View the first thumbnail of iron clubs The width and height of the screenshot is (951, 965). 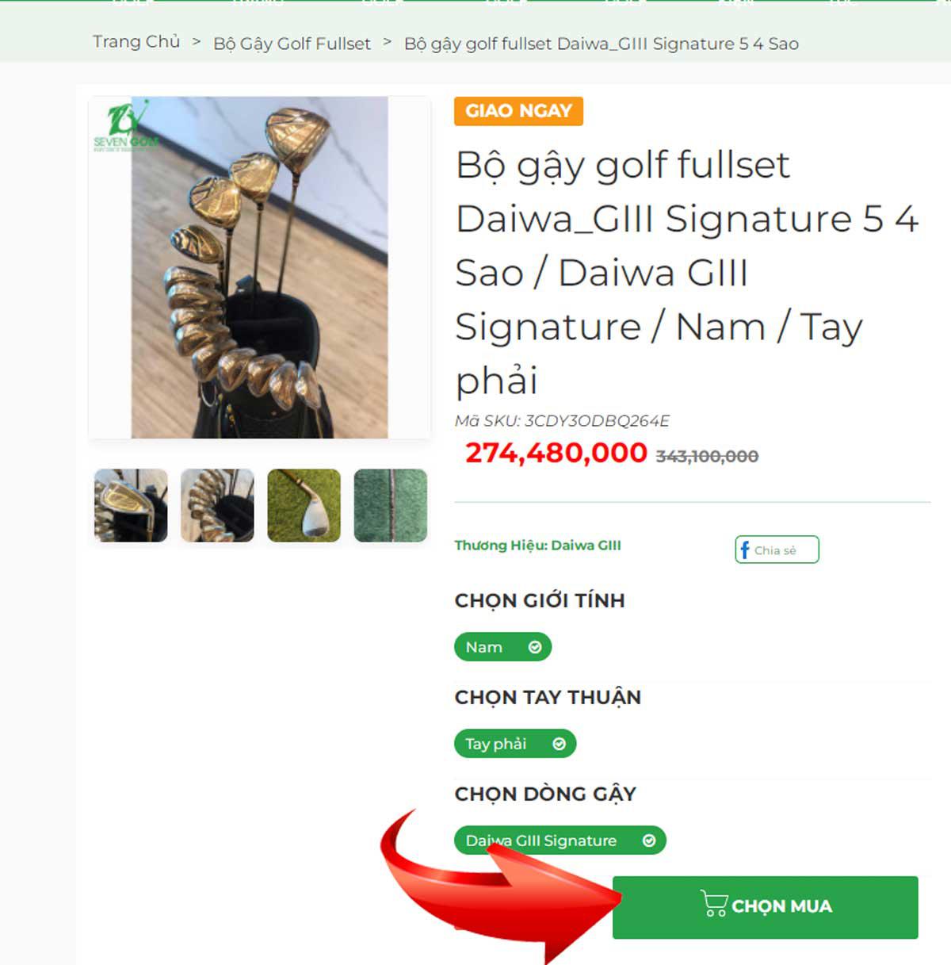click(x=131, y=505)
